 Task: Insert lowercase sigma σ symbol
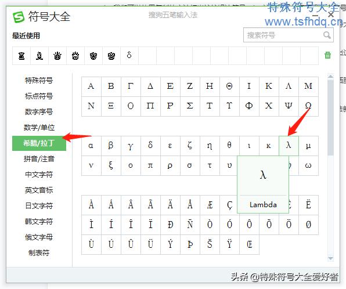pos(190,165)
